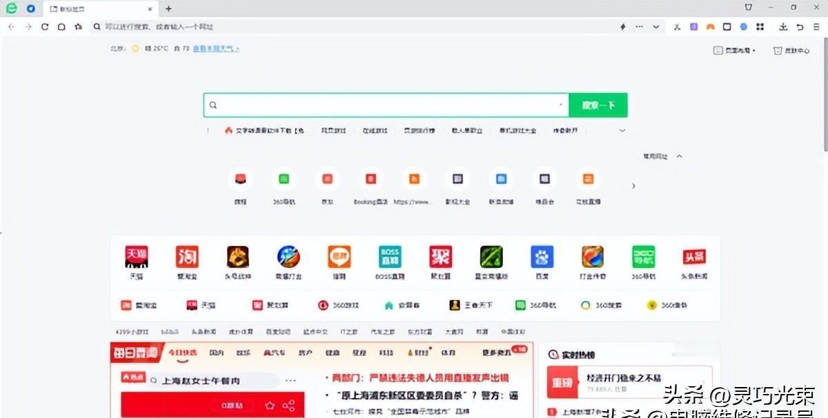Switch to 国内 news tab
The height and width of the screenshot is (418, 828).
tap(217, 353)
